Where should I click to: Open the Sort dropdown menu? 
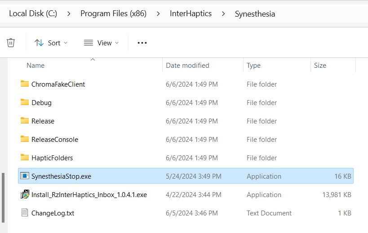click(51, 43)
